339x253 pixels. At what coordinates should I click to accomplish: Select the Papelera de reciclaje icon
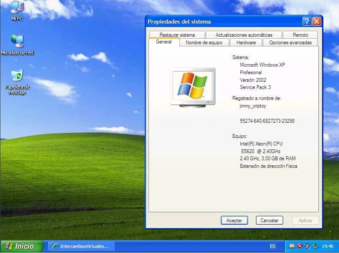point(17,82)
